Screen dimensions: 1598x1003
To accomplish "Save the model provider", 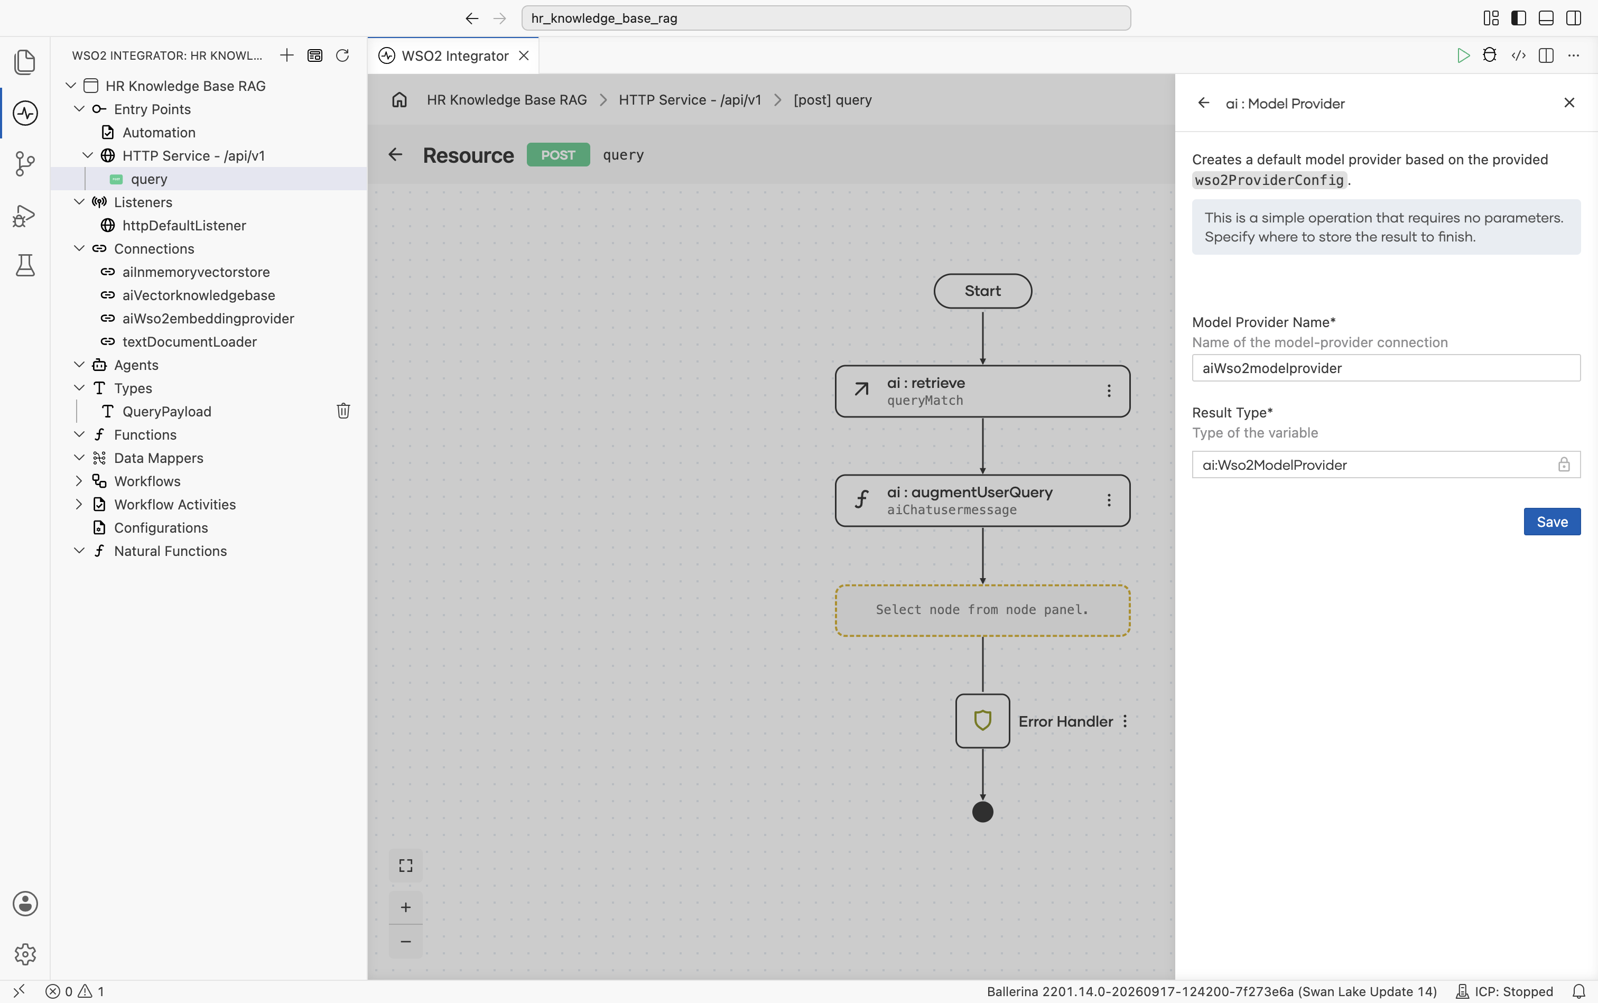I will 1552,522.
